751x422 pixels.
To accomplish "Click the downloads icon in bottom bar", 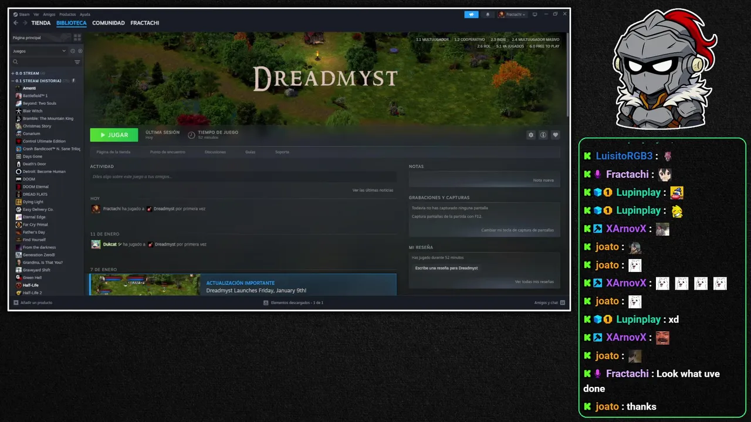I will click(x=266, y=302).
